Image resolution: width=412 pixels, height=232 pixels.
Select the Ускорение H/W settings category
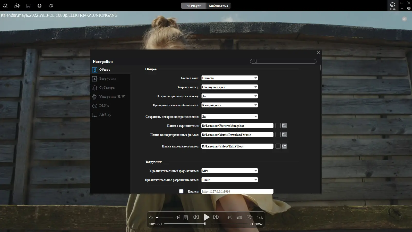[x=110, y=97]
